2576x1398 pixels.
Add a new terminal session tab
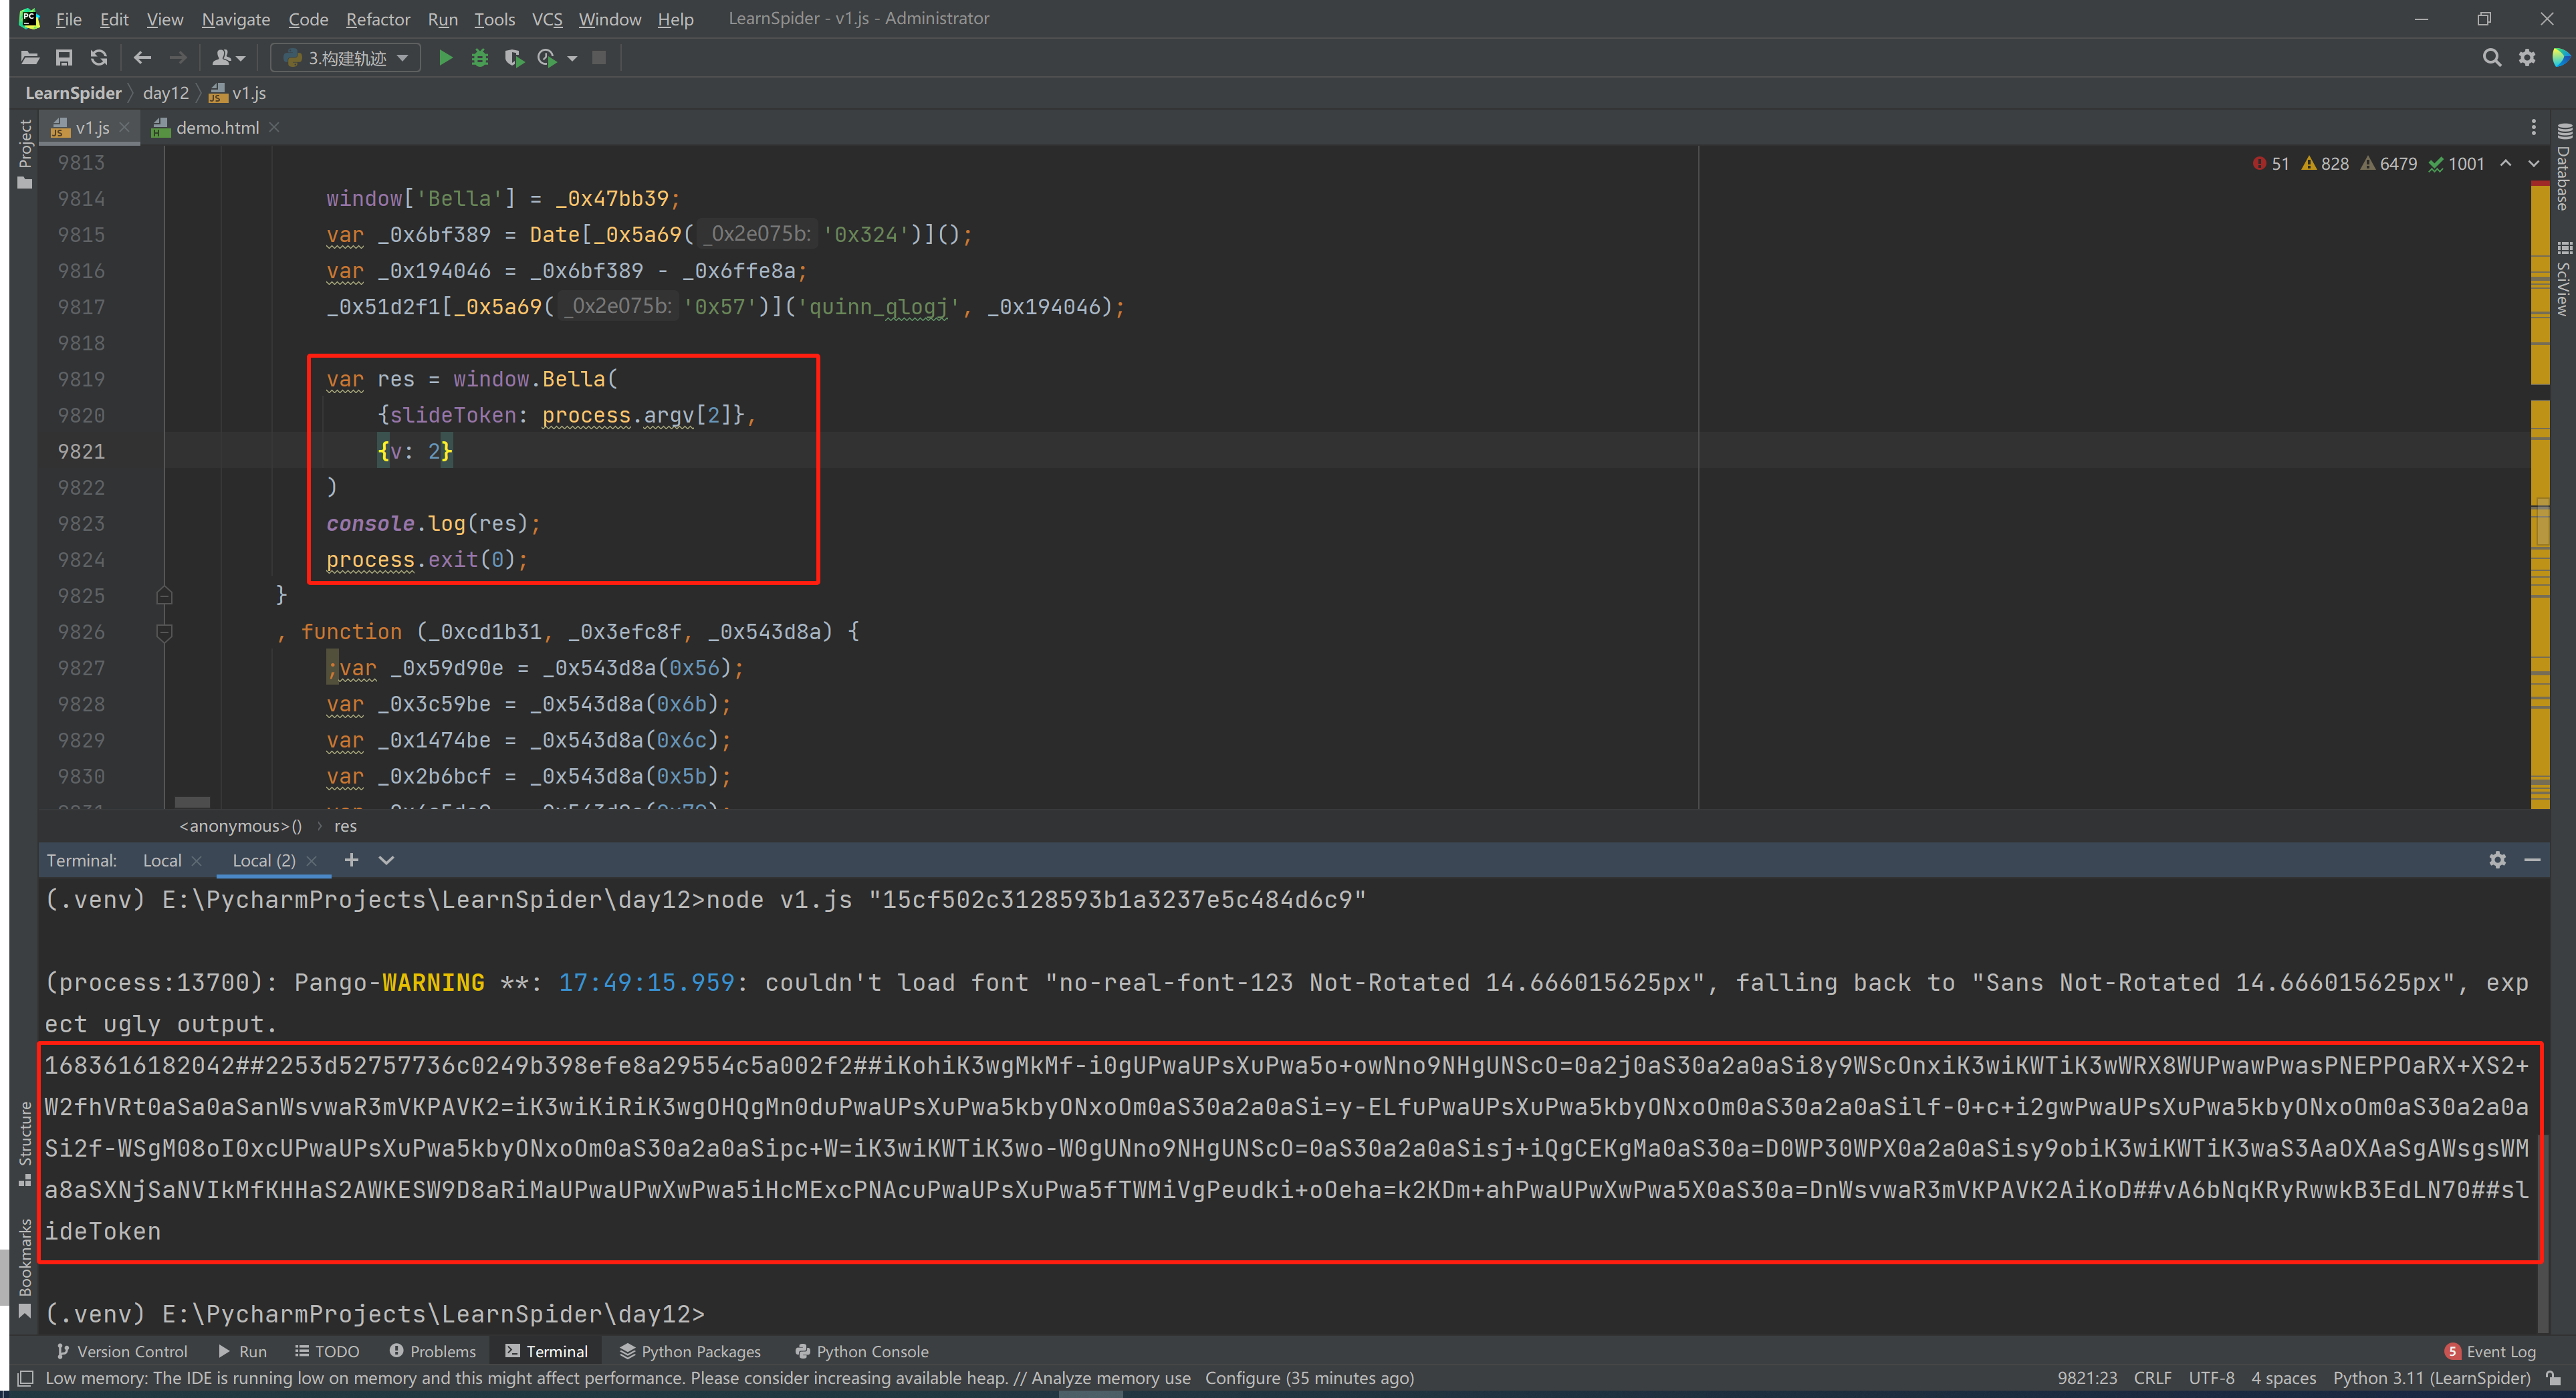tap(351, 860)
